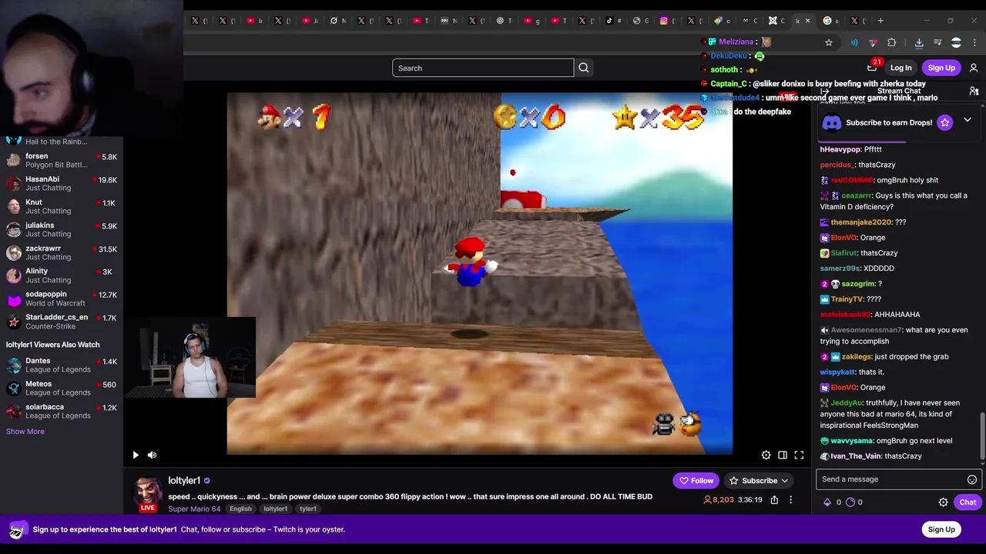
Task: Open chat settings gear
Action: (x=943, y=502)
